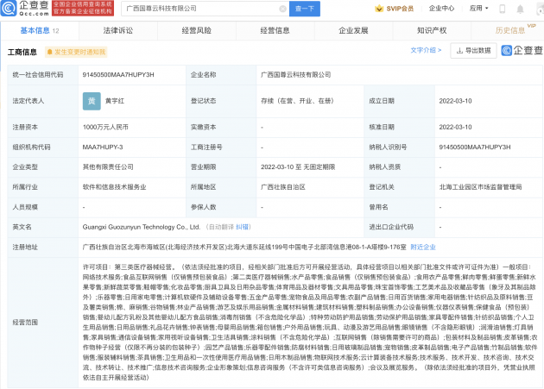
Task: Click the Qcc.com logo icon
Action: coord(9,9)
